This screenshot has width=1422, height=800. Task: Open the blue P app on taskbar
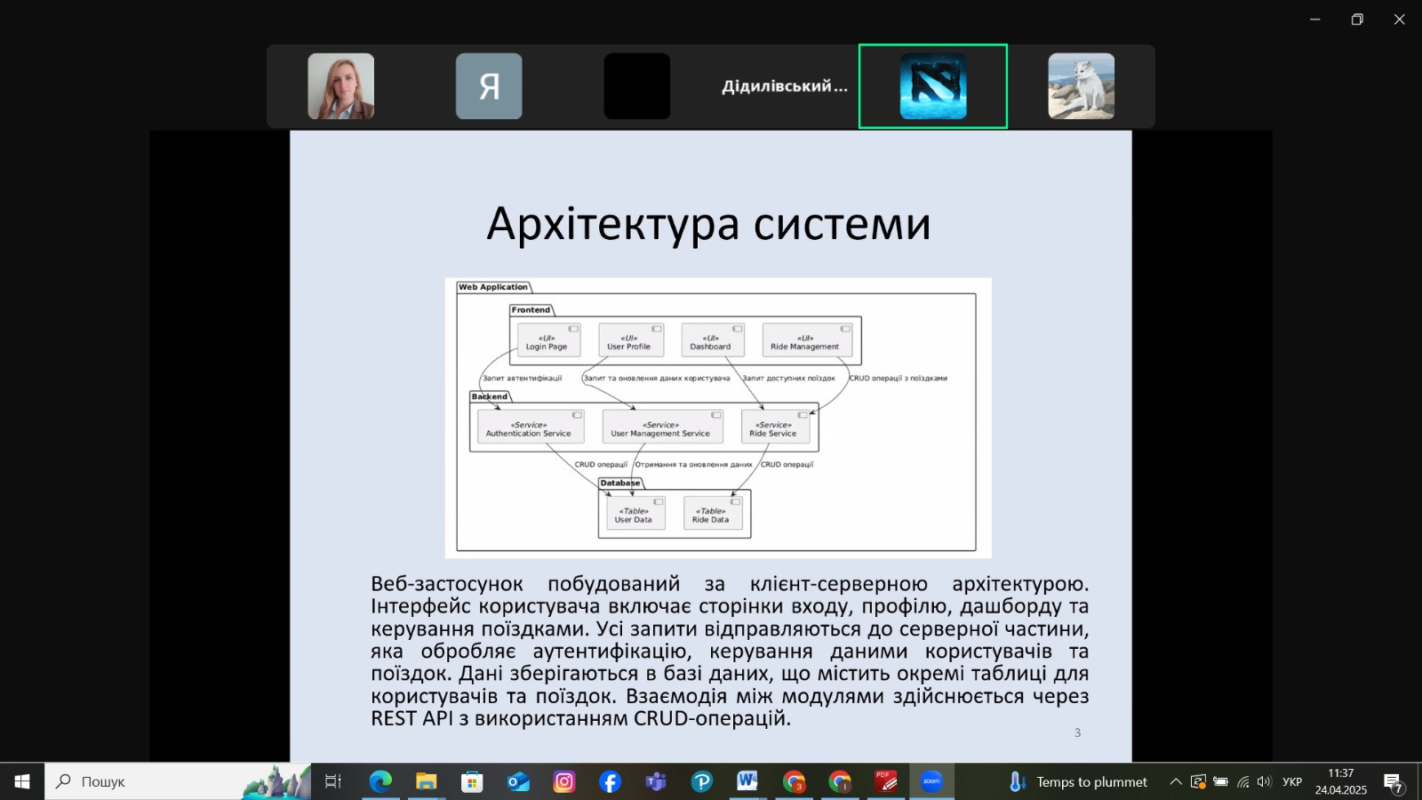(x=702, y=781)
